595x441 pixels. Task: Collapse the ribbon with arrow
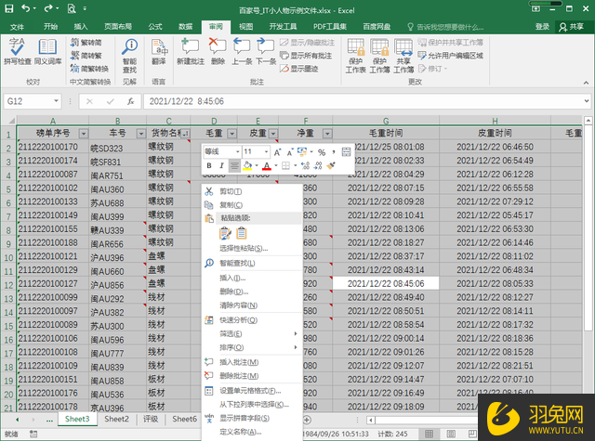[x=586, y=83]
